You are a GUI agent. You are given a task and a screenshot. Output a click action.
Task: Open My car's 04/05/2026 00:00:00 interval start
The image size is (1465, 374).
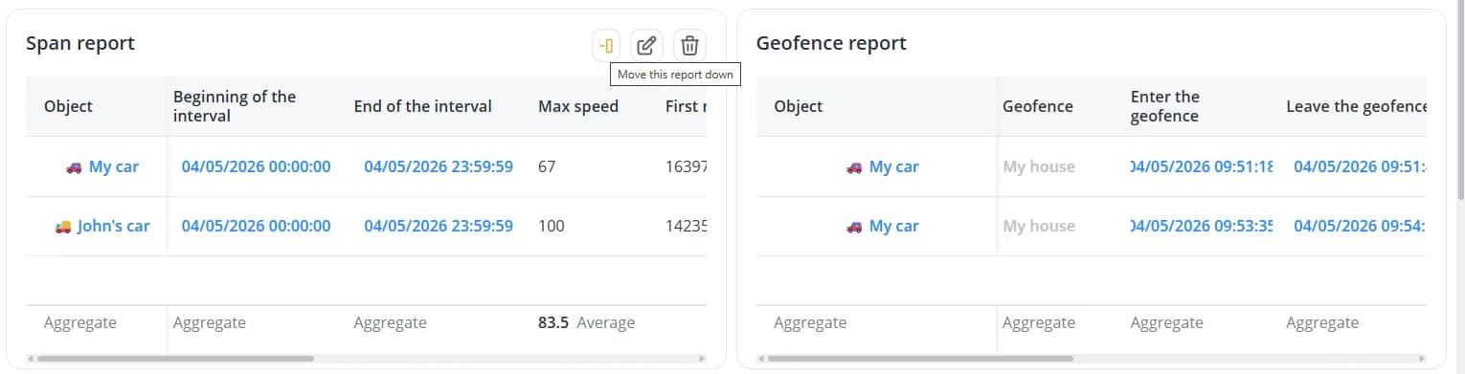(256, 166)
